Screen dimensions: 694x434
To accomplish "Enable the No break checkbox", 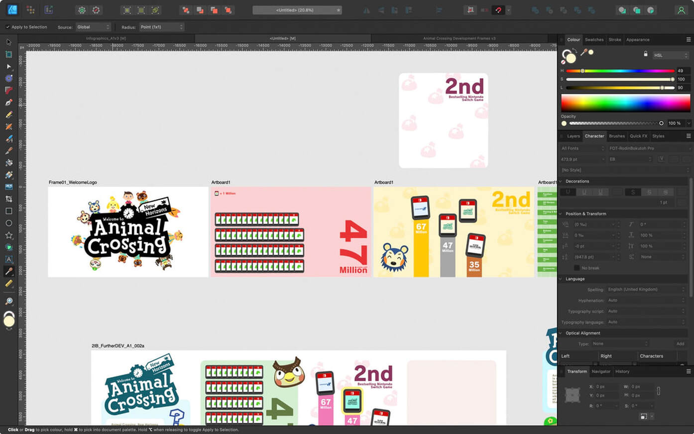I will (x=577, y=268).
